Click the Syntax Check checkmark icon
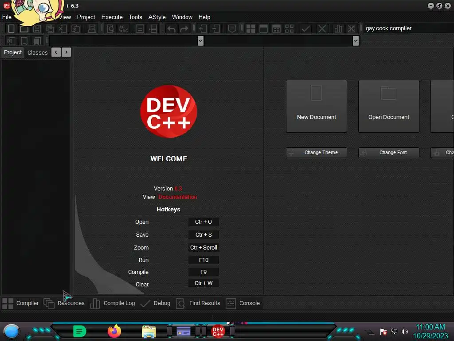Viewport: 454px width, 341px height. coord(305,28)
